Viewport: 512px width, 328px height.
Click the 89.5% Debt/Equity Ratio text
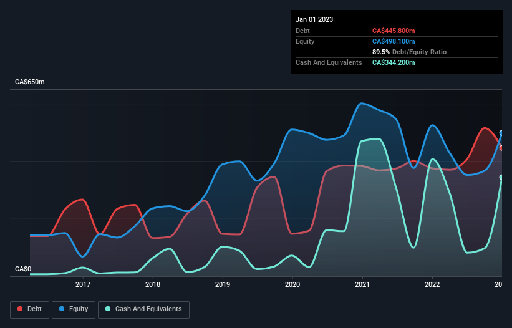409,52
